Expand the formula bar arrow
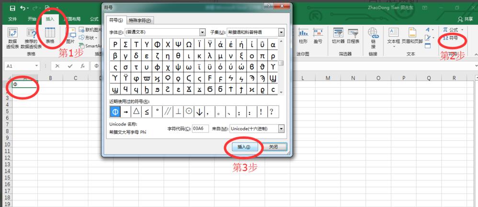Image resolution: width=478 pixels, height=207 pixels. (x=476, y=66)
